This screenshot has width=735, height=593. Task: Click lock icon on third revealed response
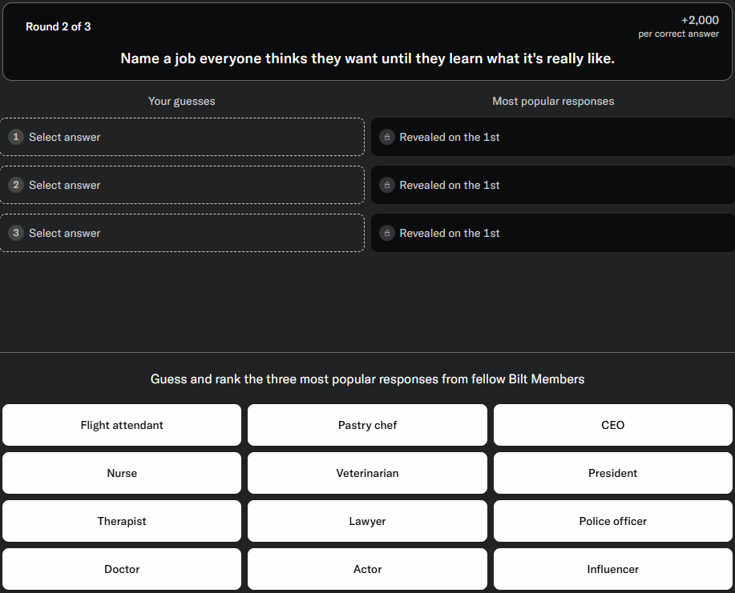[387, 233]
